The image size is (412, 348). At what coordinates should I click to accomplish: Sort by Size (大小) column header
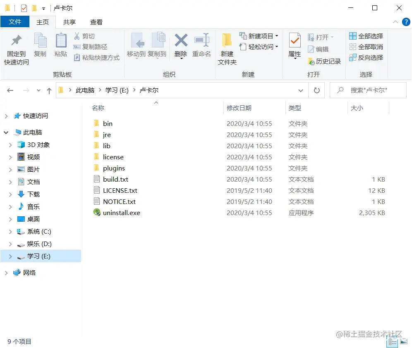pyautogui.click(x=357, y=108)
